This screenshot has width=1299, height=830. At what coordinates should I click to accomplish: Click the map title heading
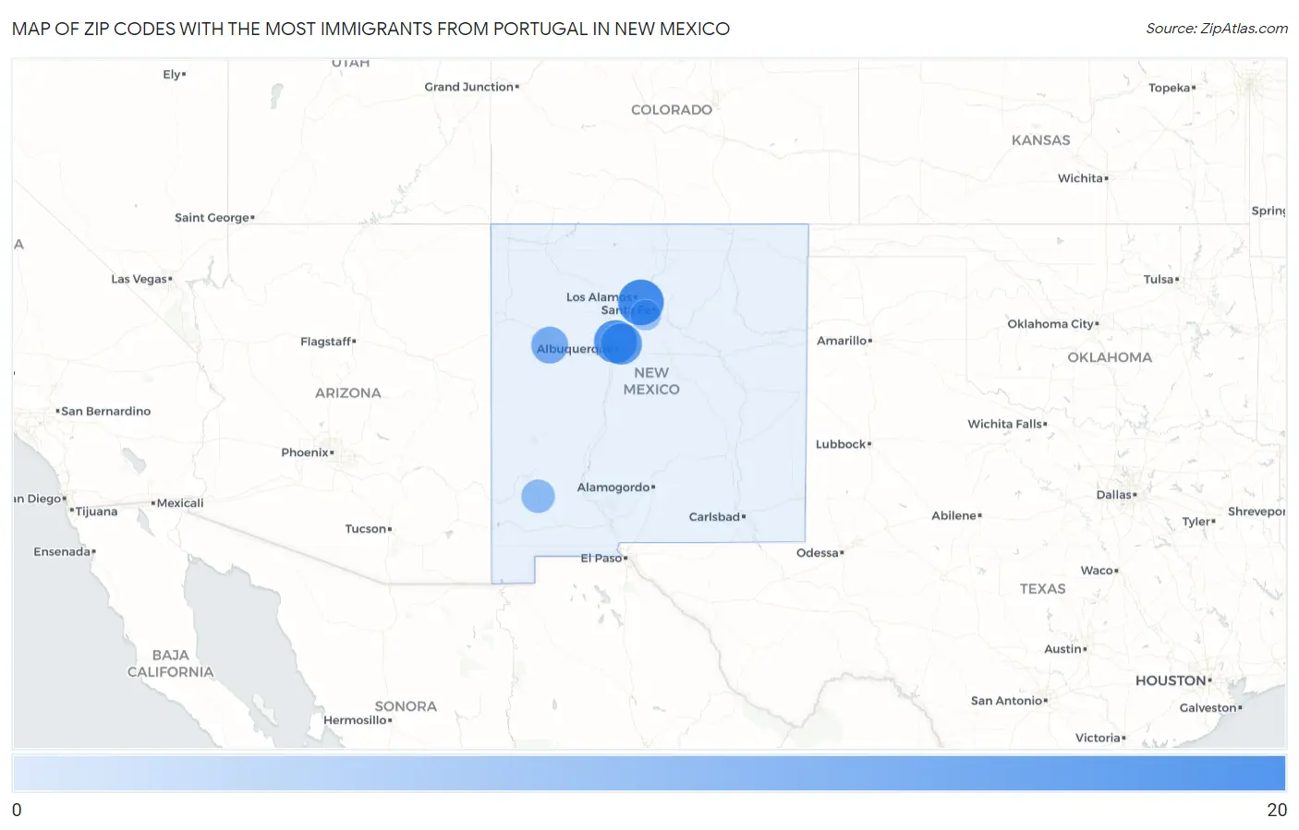click(370, 29)
